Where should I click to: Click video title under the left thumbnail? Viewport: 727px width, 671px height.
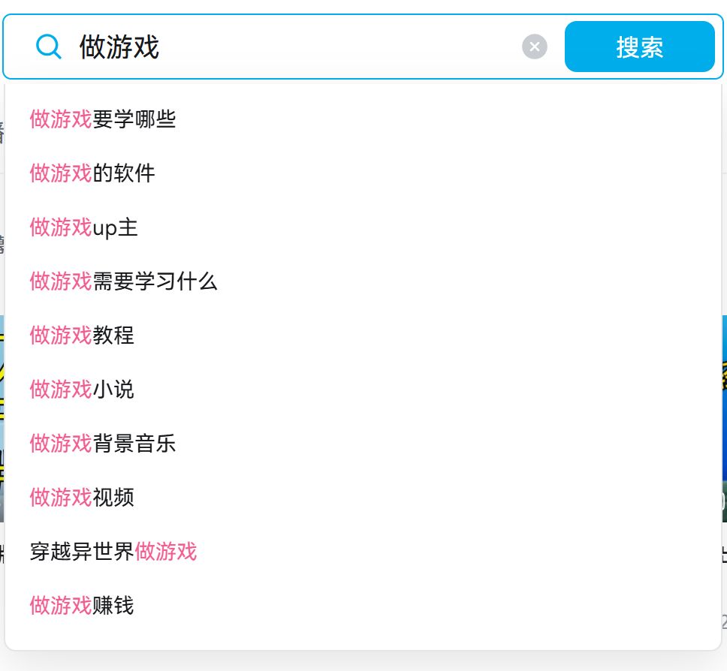click(2, 555)
